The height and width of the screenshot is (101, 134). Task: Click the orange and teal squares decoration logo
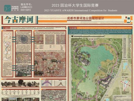[x=128, y=20]
